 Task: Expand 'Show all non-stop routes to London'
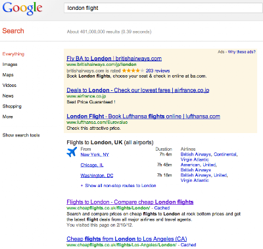tap(118, 186)
